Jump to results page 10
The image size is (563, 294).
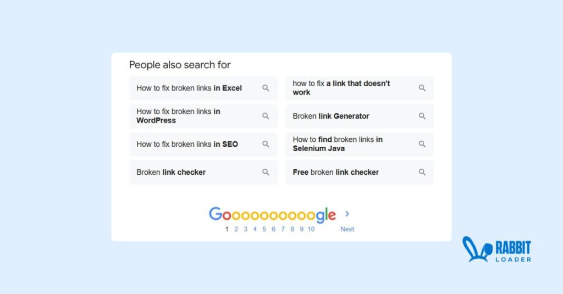click(x=311, y=229)
